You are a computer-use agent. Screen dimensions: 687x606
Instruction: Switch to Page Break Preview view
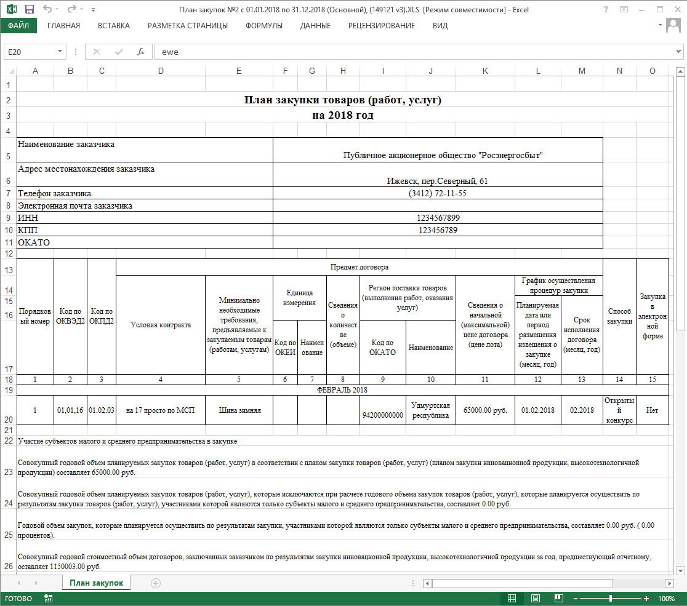point(558,599)
